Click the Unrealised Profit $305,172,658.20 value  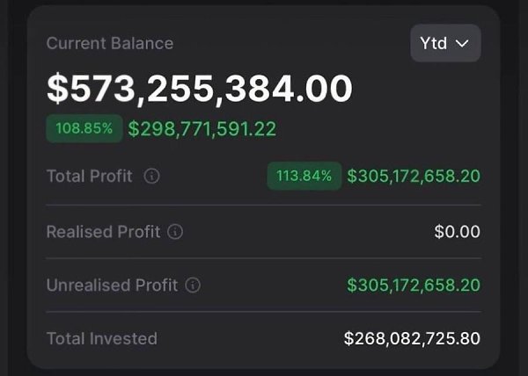click(x=414, y=286)
